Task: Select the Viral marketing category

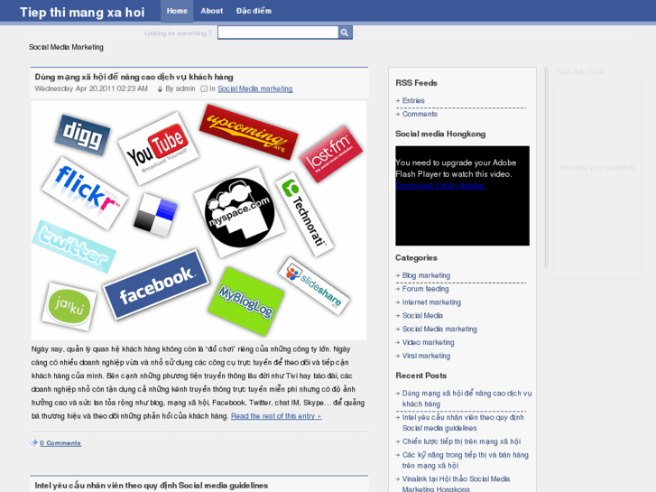Action: 426,356
